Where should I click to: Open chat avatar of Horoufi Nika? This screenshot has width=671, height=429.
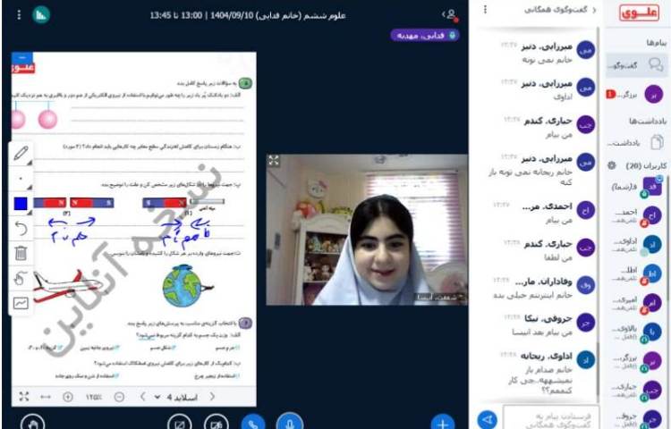click(585, 324)
